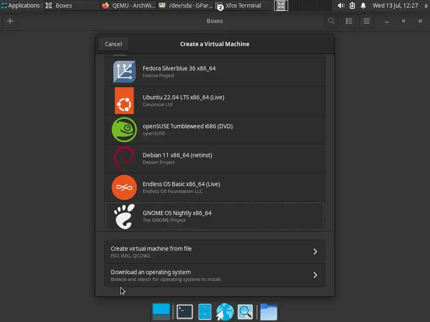
Task: Launch the terminal from the dock
Action: 185,312
